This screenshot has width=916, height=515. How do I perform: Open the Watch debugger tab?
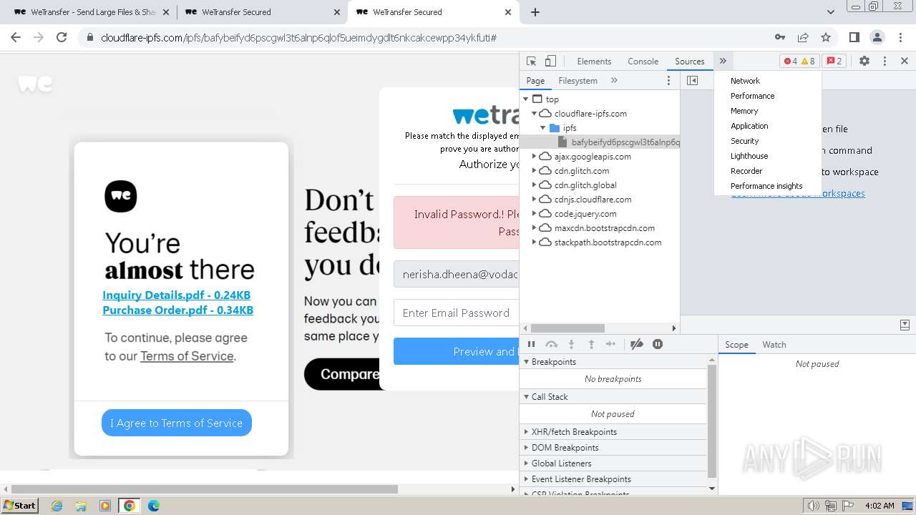(x=774, y=345)
